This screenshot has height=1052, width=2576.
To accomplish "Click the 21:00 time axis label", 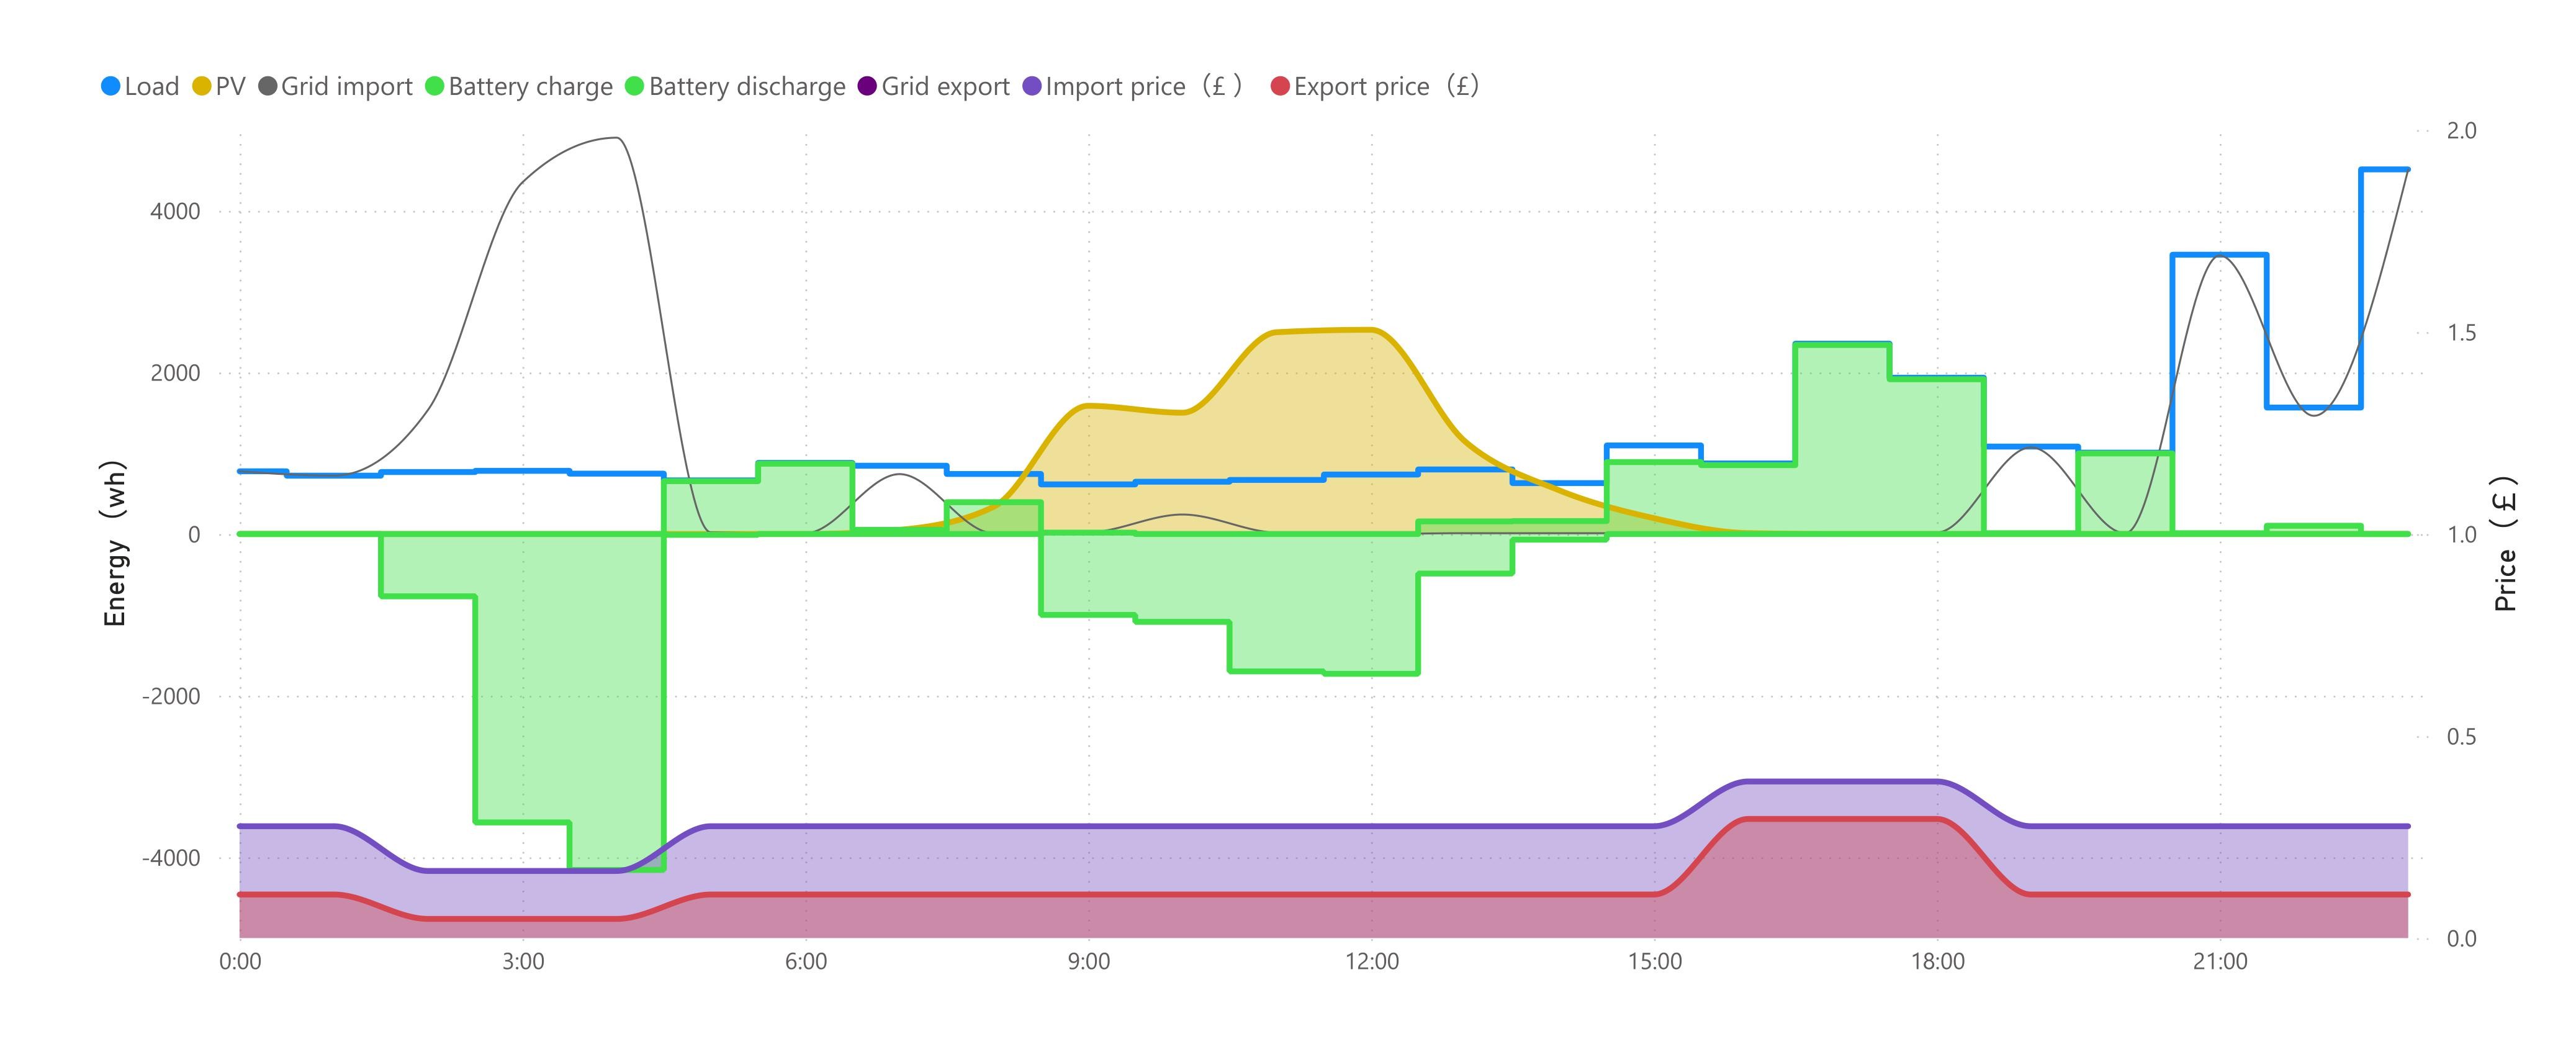I will pyautogui.click(x=2220, y=962).
